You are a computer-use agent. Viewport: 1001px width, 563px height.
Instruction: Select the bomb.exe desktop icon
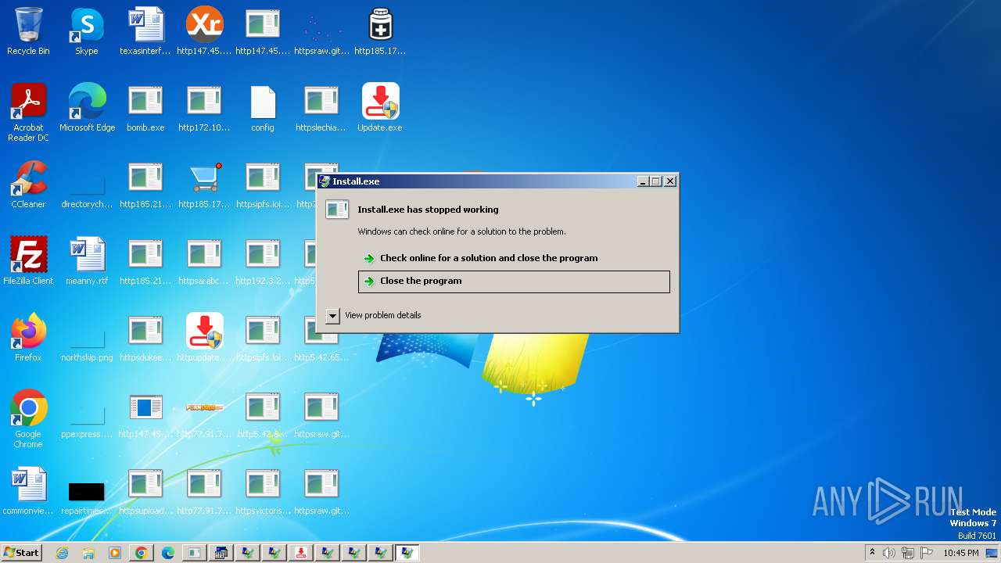[x=145, y=108]
